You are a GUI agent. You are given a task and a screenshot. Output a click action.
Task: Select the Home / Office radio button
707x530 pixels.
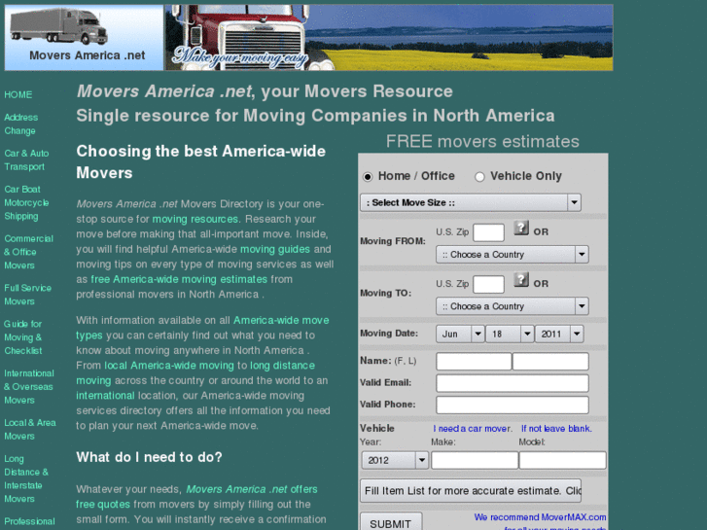[368, 177]
